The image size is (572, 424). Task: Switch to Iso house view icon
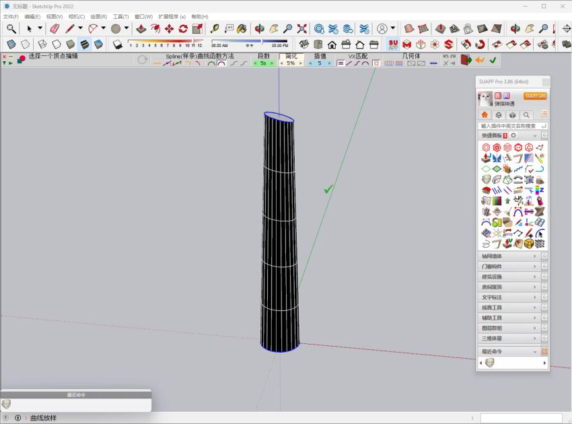[x=304, y=44]
